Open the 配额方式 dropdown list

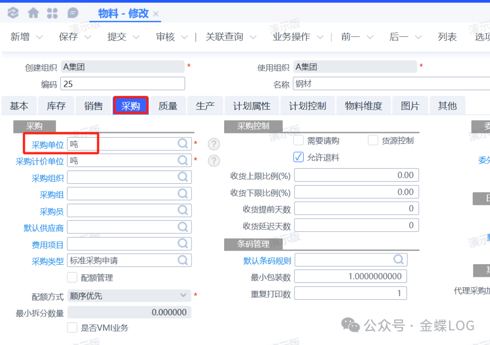[x=183, y=296]
